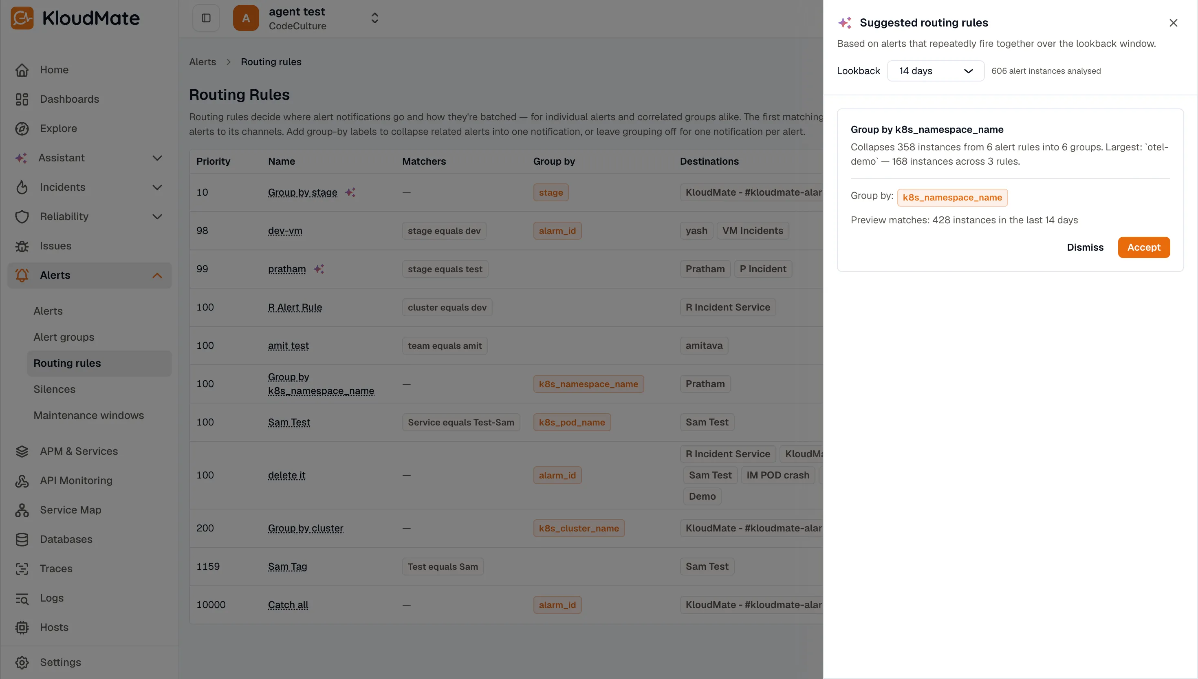Dismiss the k8s_namespace_name suggestion

coord(1085,247)
